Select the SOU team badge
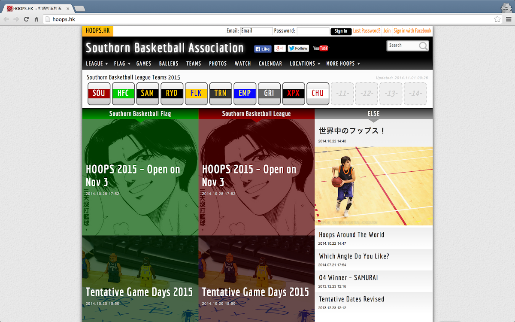This screenshot has height=322, width=515. (x=99, y=94)
